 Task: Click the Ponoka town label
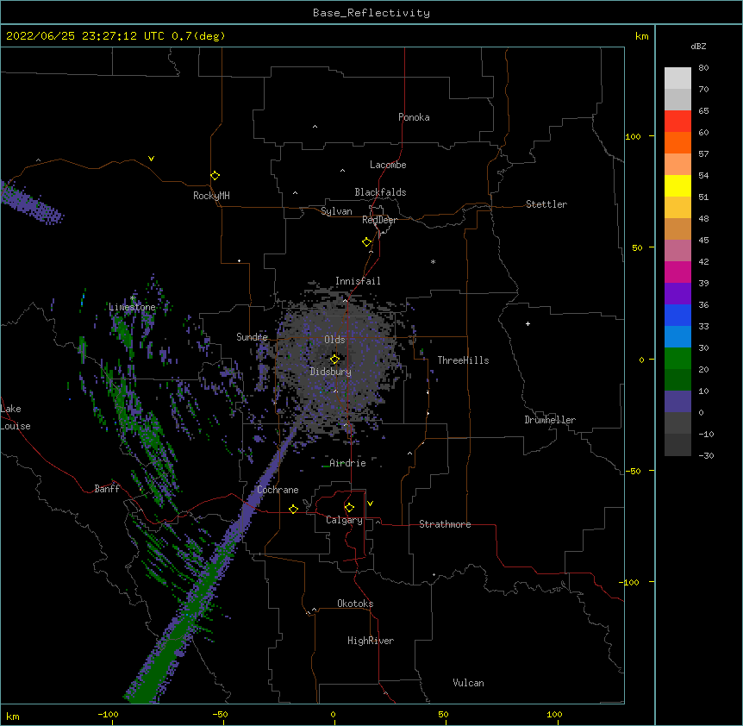click(x=414, y=117)
